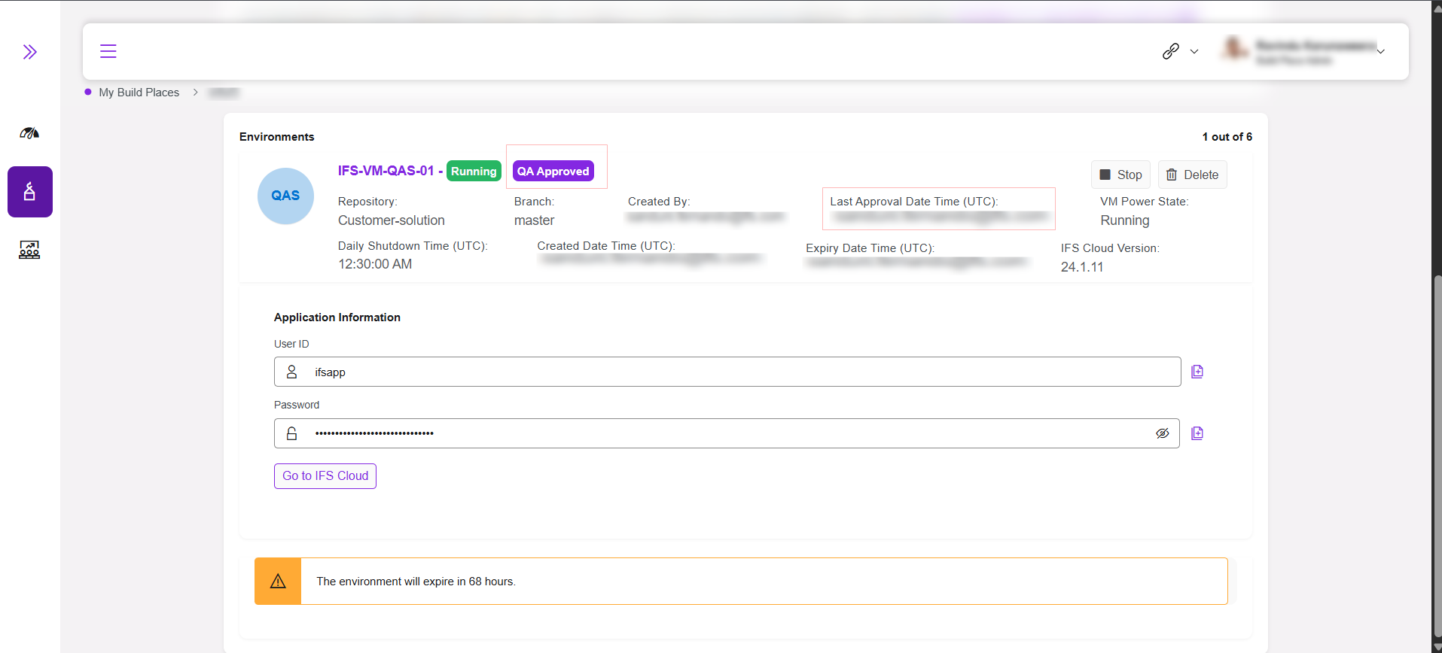Open the dashboard speedometer icon in sidebar
Screen dimensions: 1442x653
[29, 133]
